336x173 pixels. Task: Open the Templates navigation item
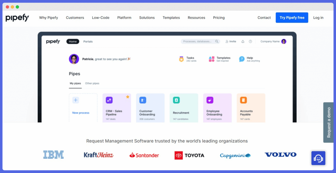click(x=171, y=18)
